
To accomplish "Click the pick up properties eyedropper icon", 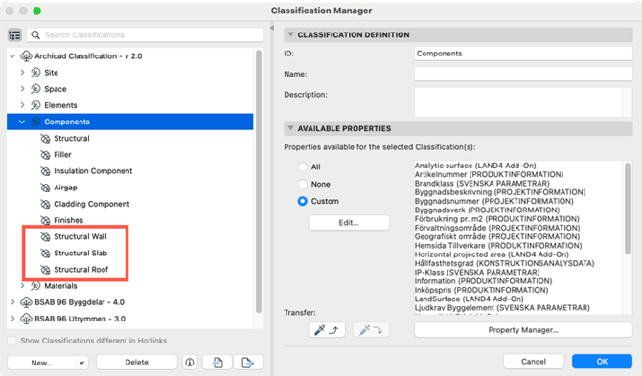I will (327, 330).
